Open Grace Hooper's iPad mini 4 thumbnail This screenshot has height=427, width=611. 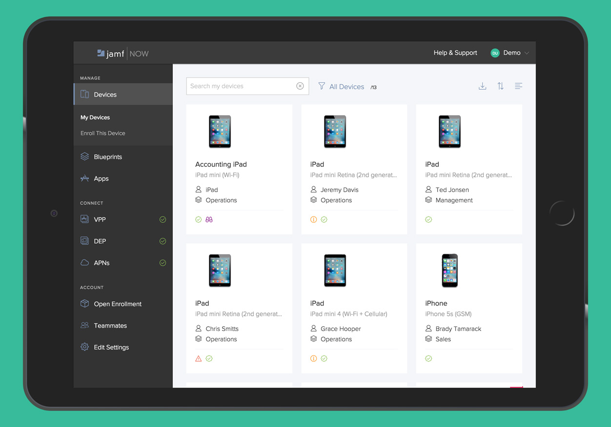[335, 271]
